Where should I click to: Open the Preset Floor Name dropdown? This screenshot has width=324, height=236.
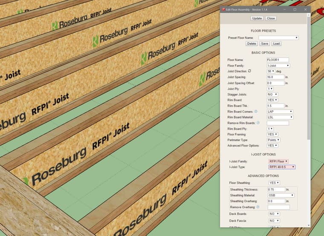(278, 37)
